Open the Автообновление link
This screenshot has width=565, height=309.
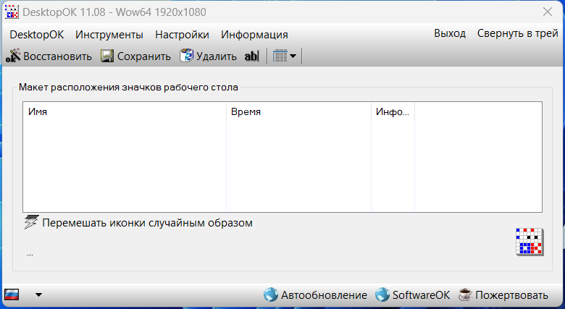[x=324, y=295]
